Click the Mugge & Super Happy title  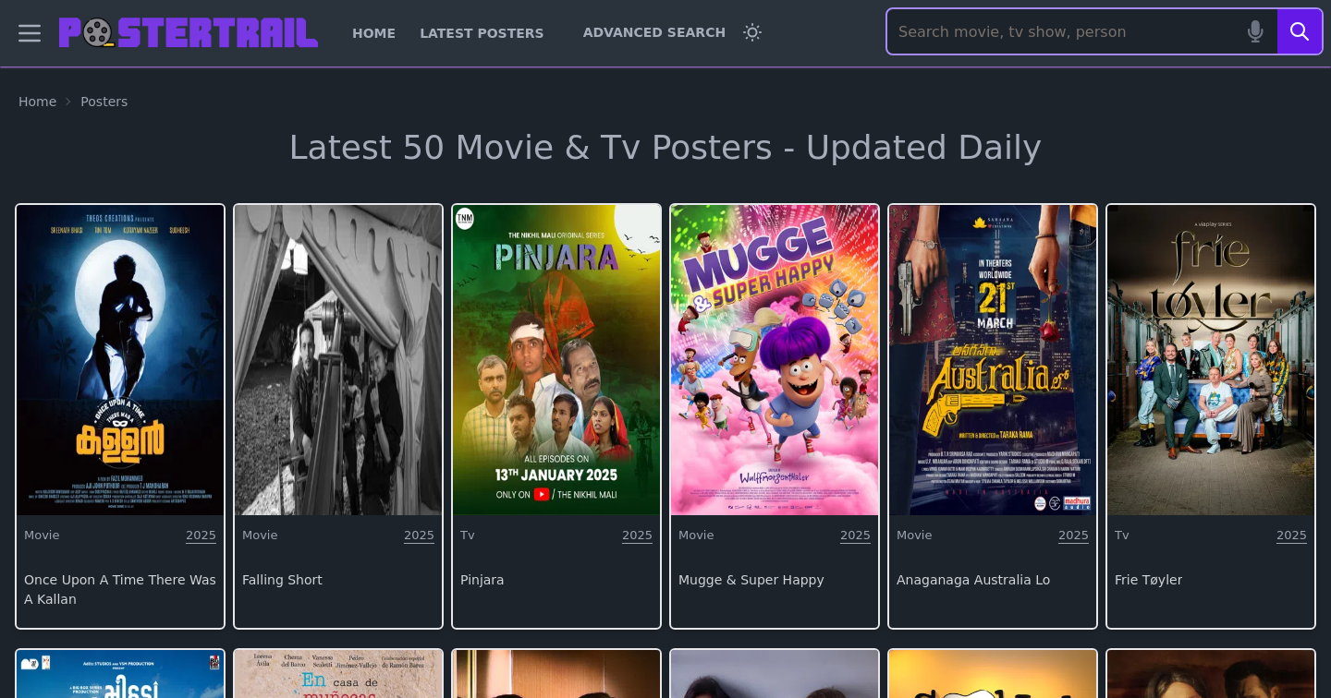[751, 580]
